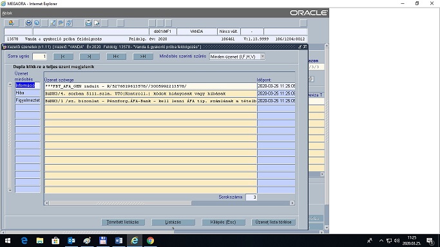Click the Kilépés (Esc) button
Screen dimensions: 440x247
[224, 222]
